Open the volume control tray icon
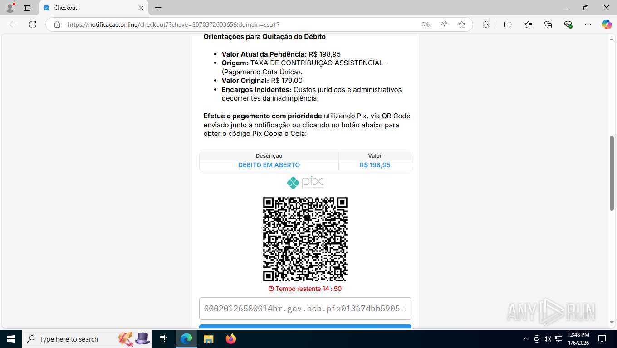This screenshot has width=617, height=348. 548,339
